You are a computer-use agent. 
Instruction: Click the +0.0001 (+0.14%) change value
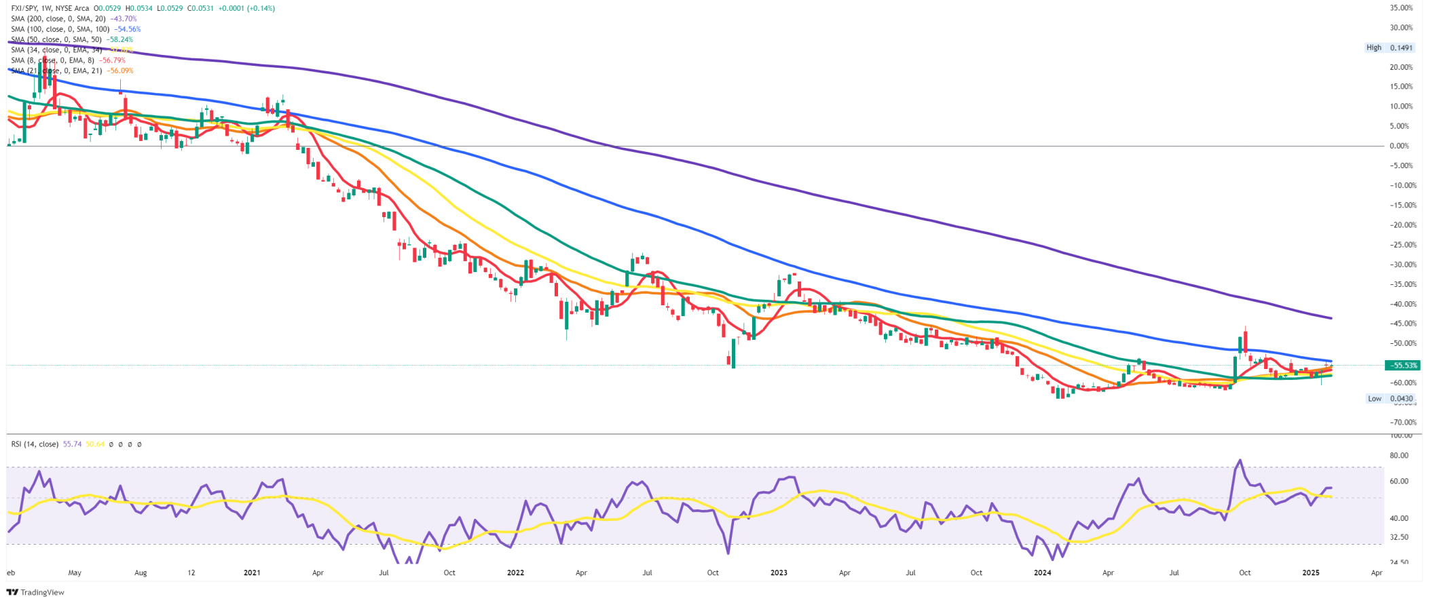(246, 8)
